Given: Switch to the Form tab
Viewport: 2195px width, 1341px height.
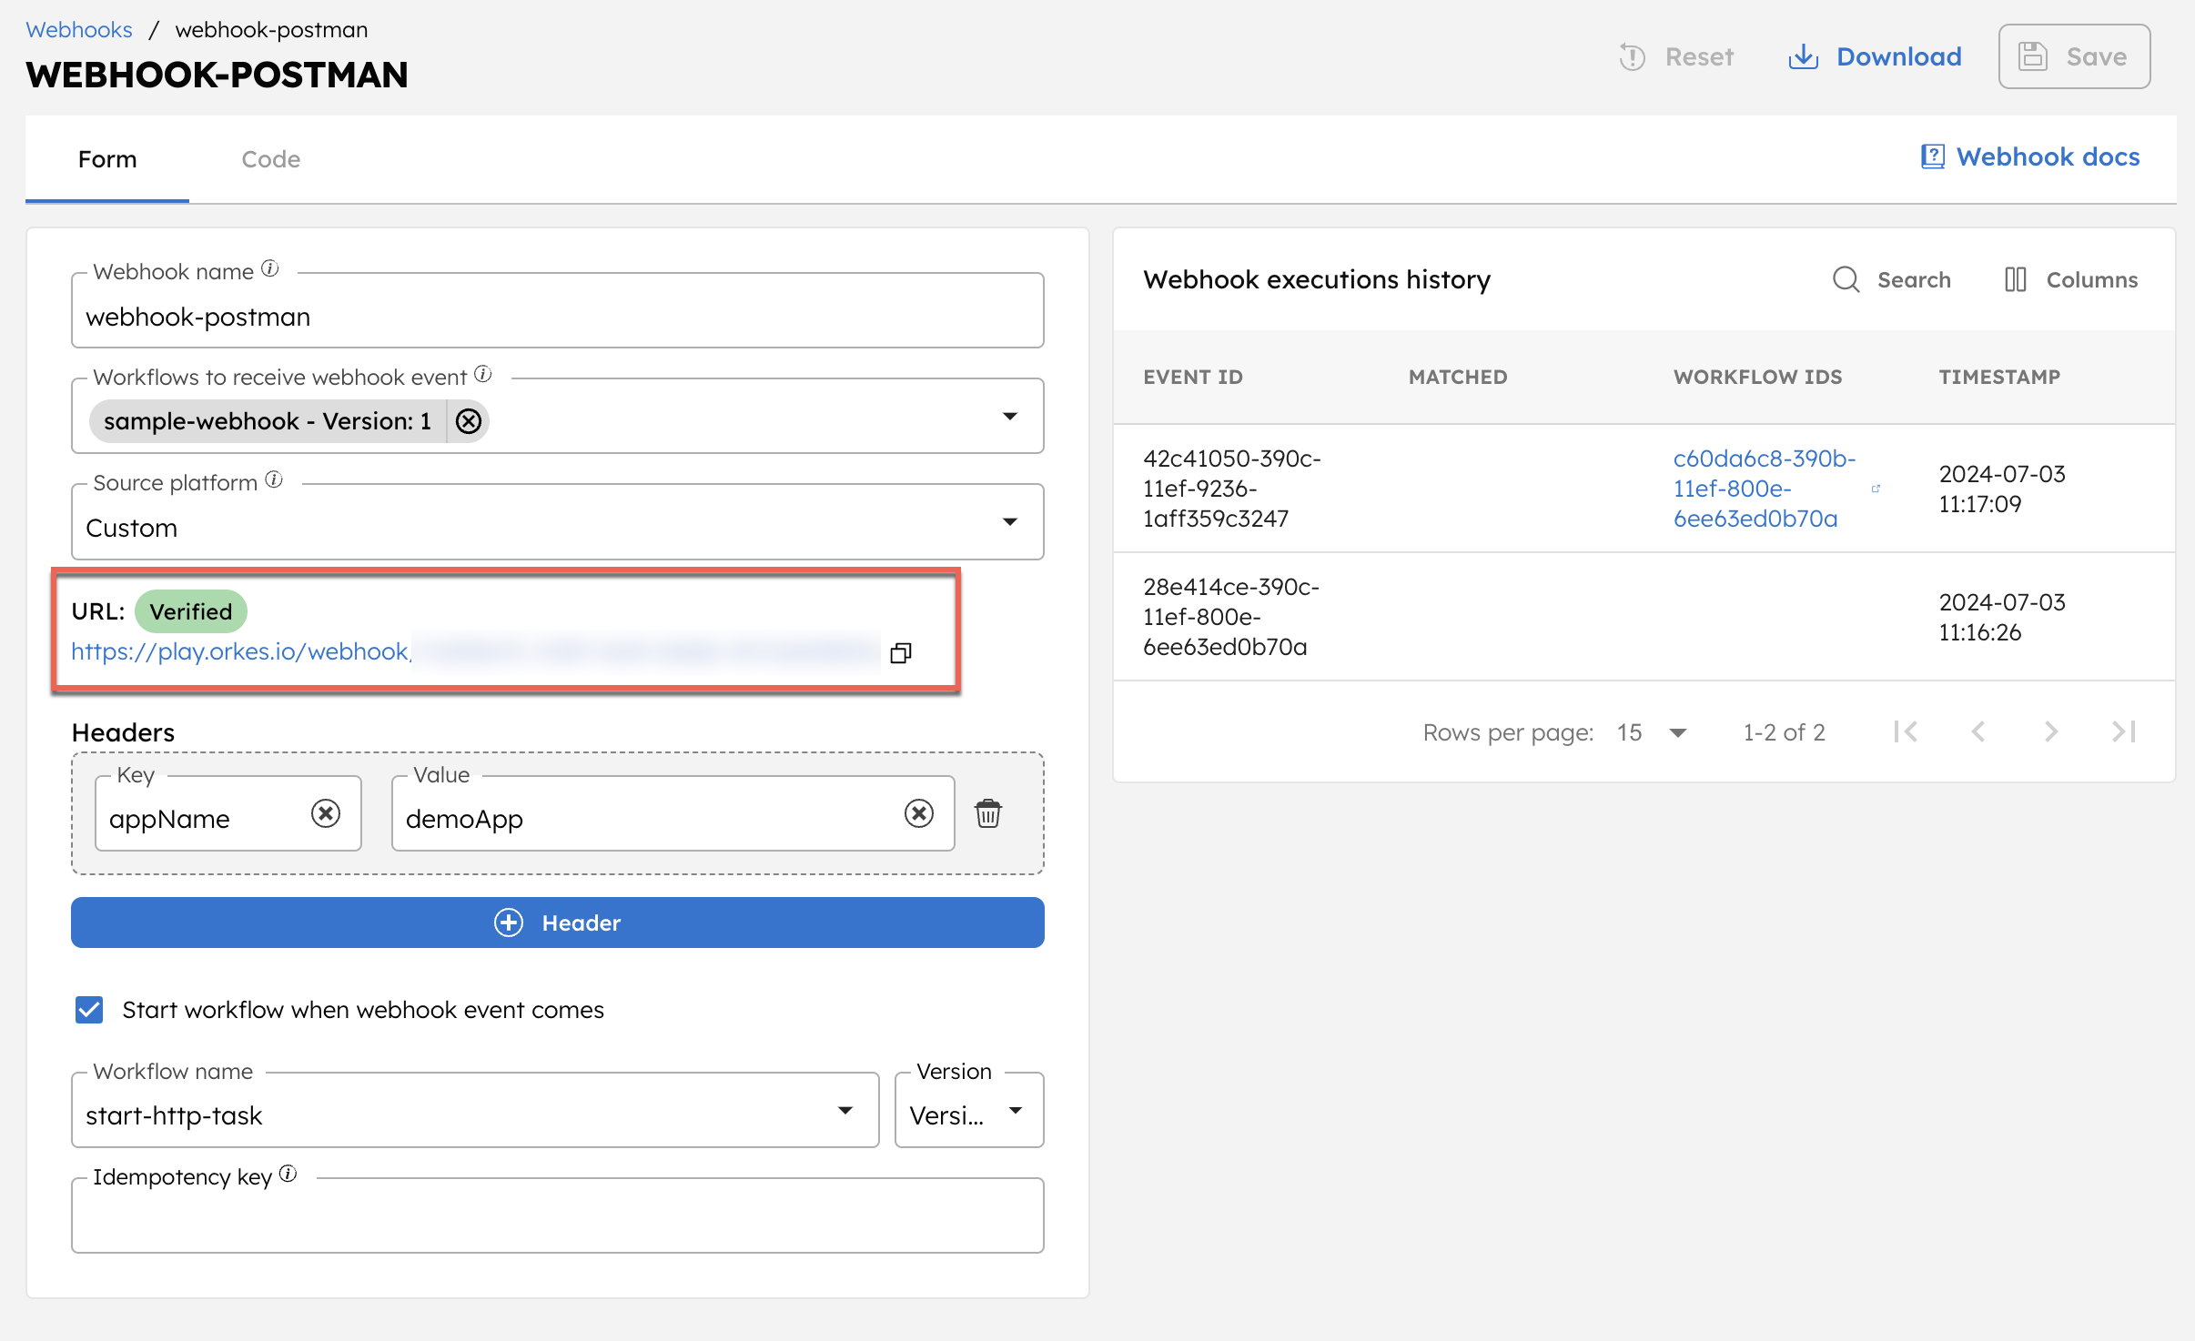Looking at the screenshot, I should tap(107, 159).
